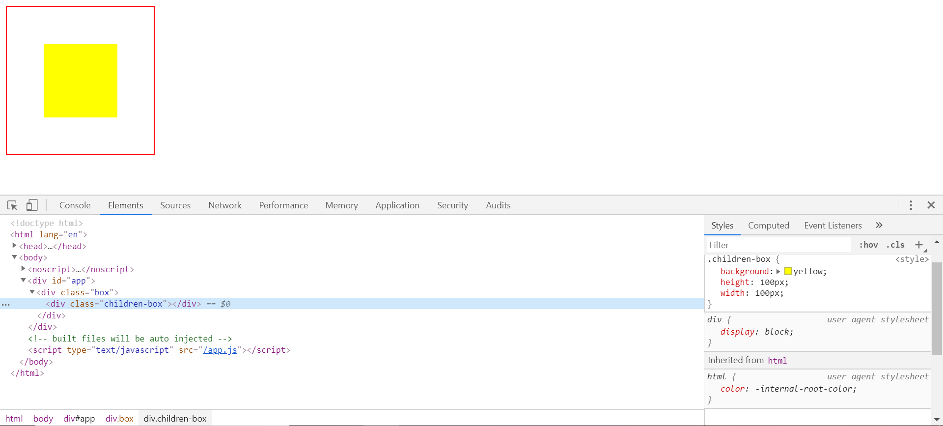Expand the head element node

[x=14, y=246]
